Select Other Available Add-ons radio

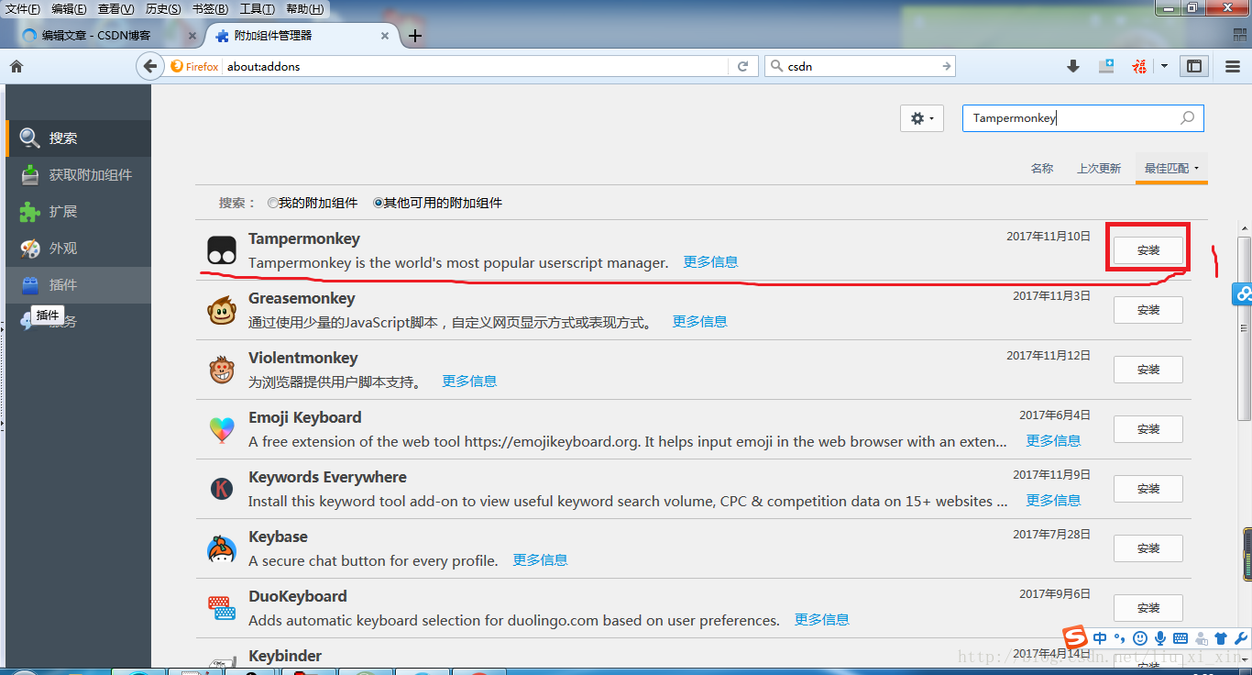pyautogui.click(x=378, y=203)
